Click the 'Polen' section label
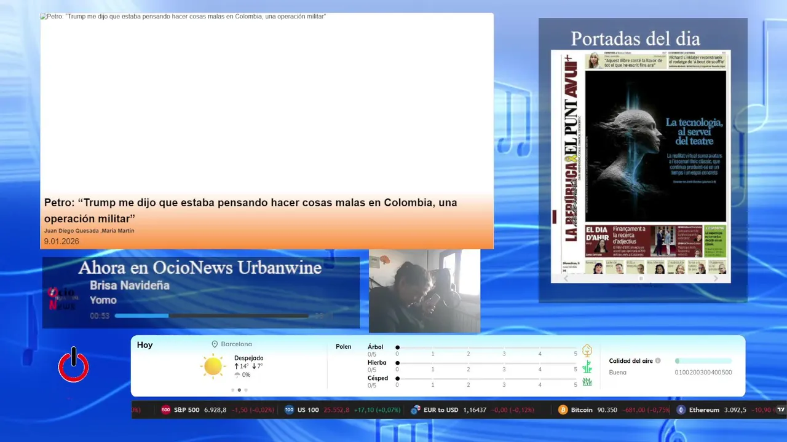This screenshot has height=442, width=787. (x=344, y=347)
